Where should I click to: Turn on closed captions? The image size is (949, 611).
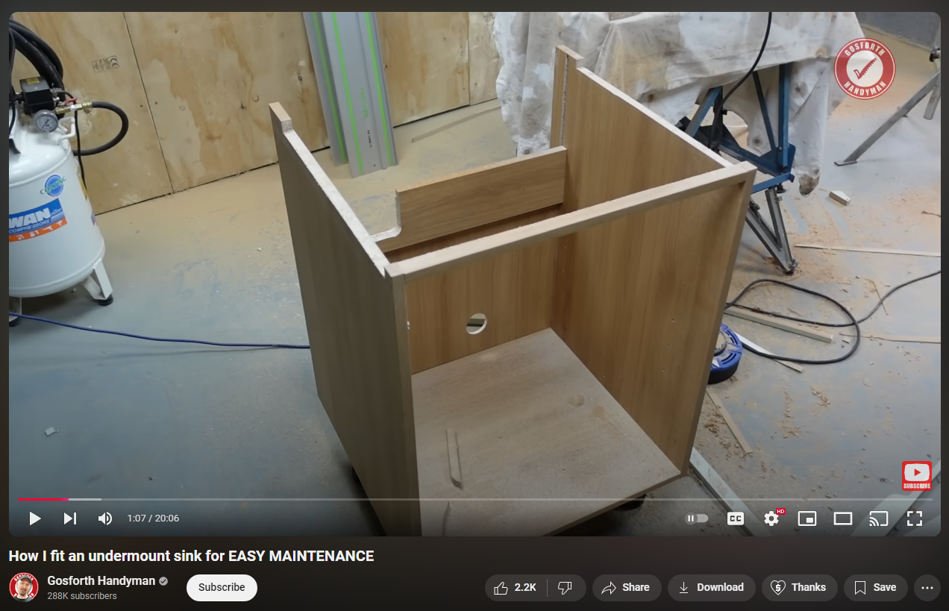pos(736,518)
